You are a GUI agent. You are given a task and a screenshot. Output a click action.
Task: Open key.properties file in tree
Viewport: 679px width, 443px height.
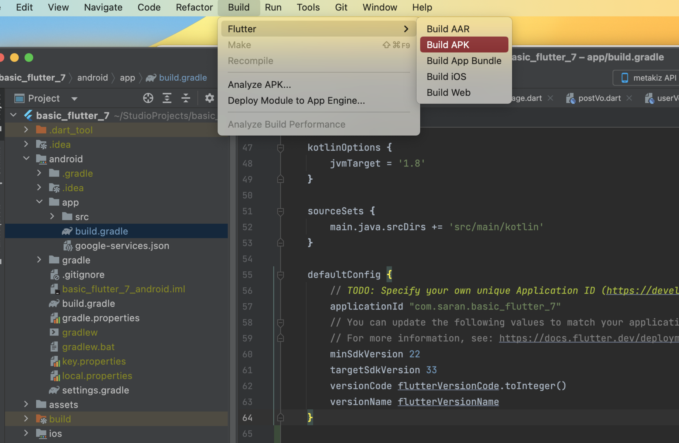click(94, 361)
